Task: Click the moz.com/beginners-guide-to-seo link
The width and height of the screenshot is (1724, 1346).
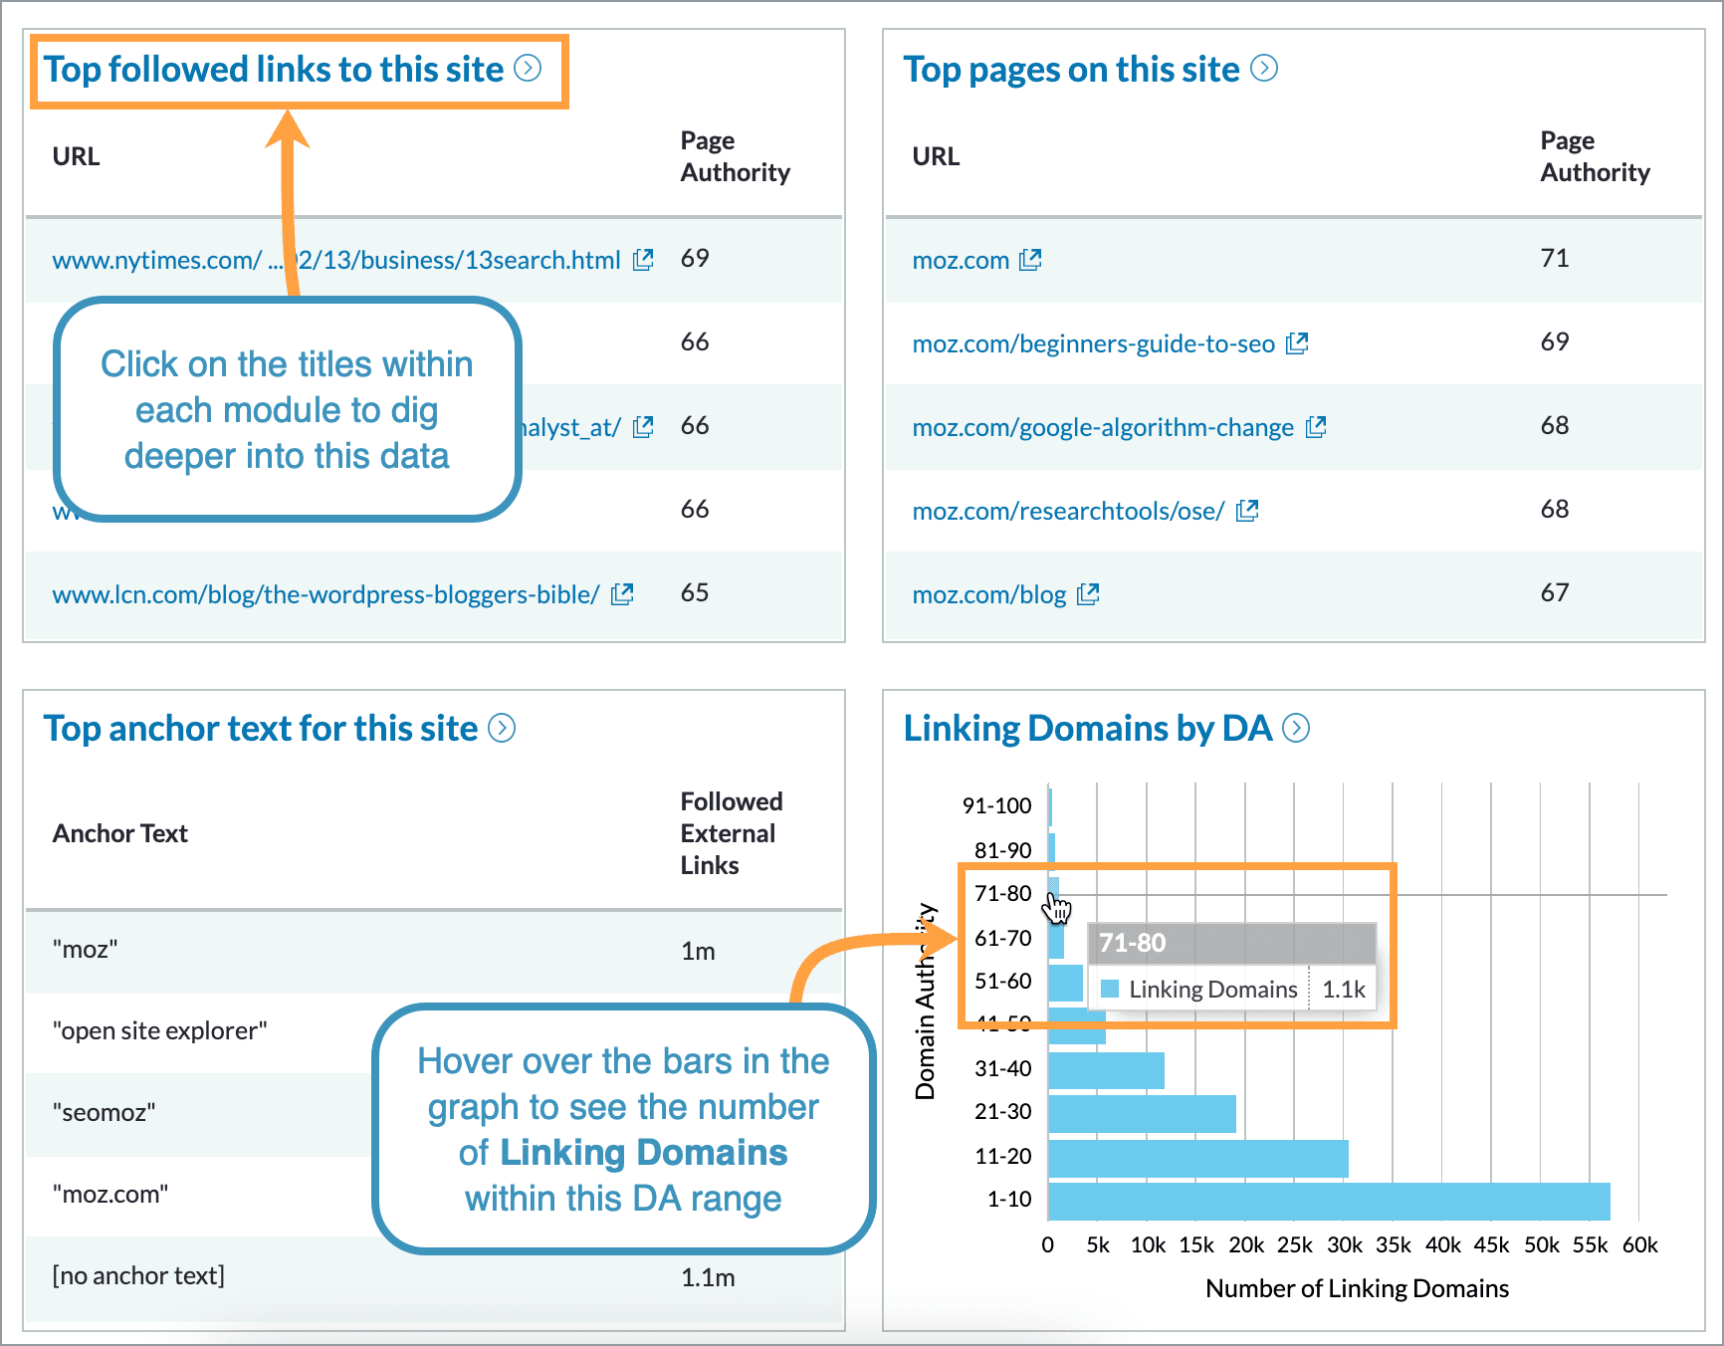Action: point(1093,343)
